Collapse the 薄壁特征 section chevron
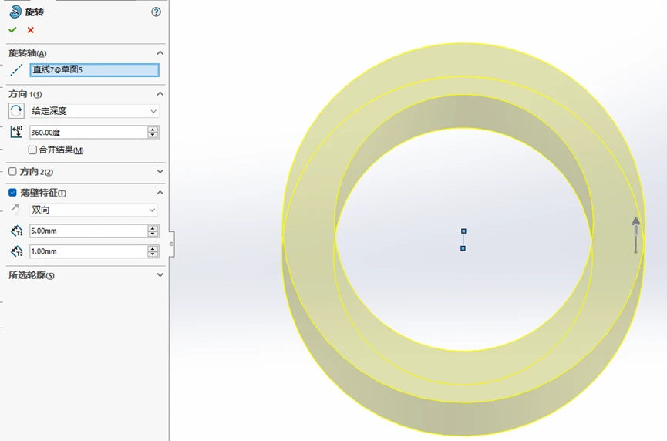This screenshot has width=667, height=441. coord(160,193)
